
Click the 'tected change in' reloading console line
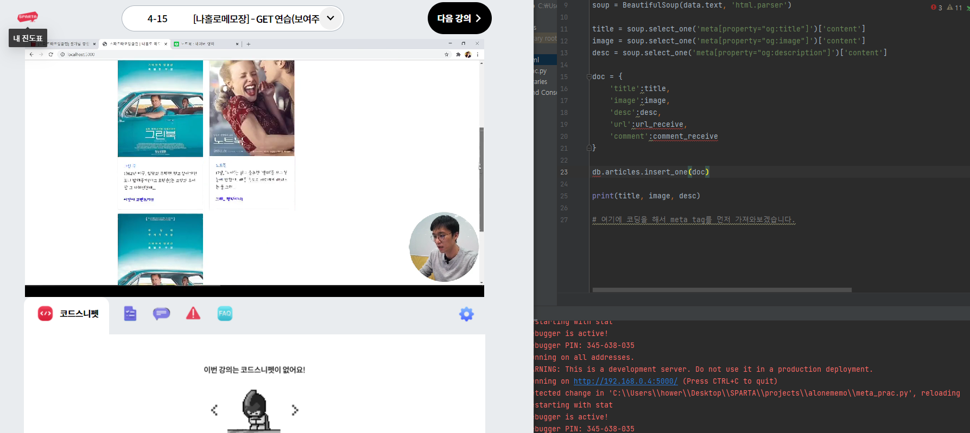pyautogui.click(x=747, y=393)
